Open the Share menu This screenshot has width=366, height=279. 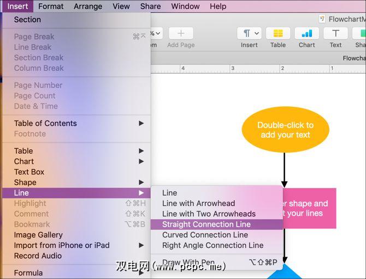(x=150, y=6)
